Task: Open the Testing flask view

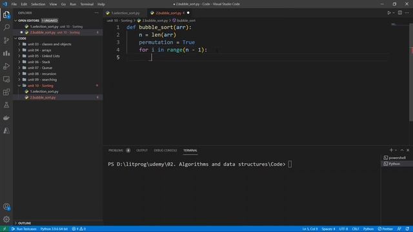Action: coord(6,105)
